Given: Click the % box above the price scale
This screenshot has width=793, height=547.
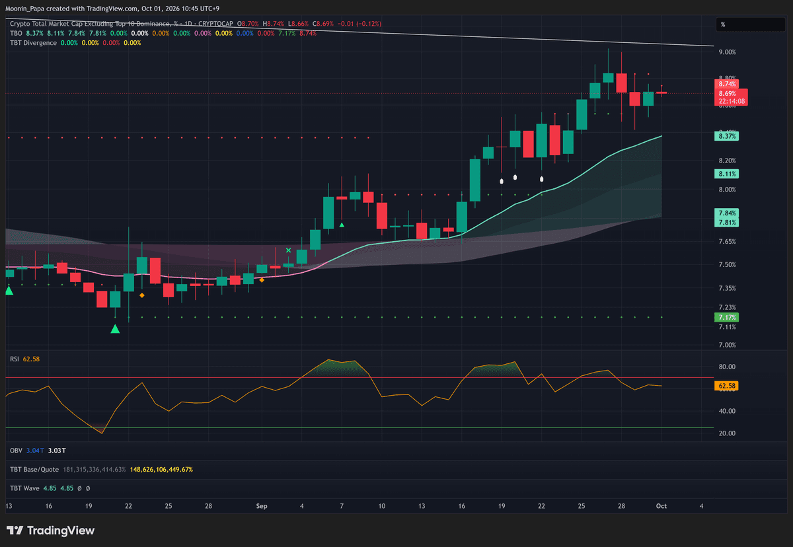Looking at the screenshot, I should coord(751,24).
